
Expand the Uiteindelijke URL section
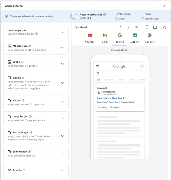point(62,32)
